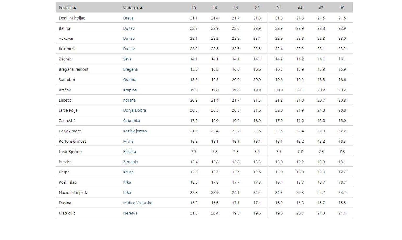Image resolution: width=402 pixels, height=240 pixels.
Task: Open the Sava watercourse link
Action: point(127,59)
